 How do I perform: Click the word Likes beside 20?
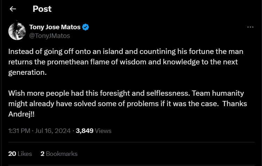point(25,153)
